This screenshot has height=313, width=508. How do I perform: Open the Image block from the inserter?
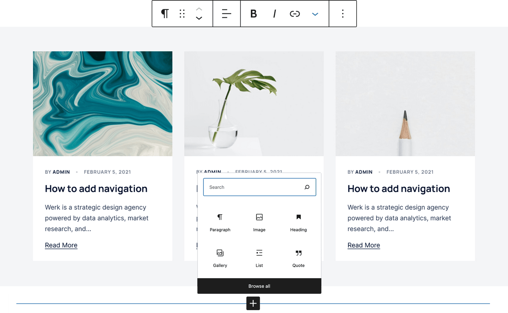click(x=259, y=222)
